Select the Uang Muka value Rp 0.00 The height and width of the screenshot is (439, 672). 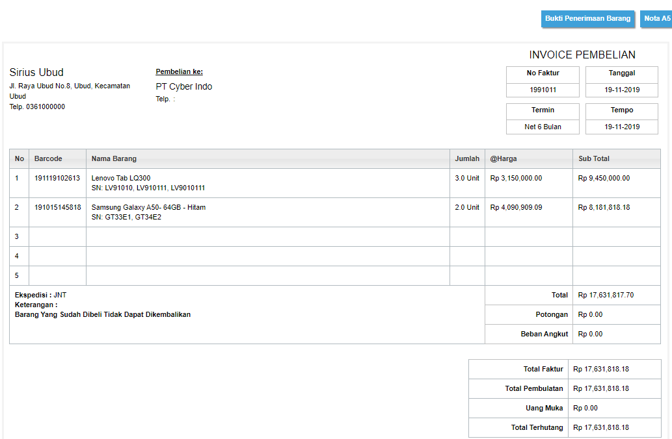coord(585,408)
